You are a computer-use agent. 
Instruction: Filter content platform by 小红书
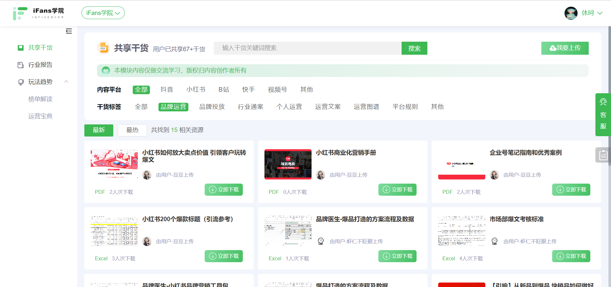pyautogui.click(x=196, y=90)
